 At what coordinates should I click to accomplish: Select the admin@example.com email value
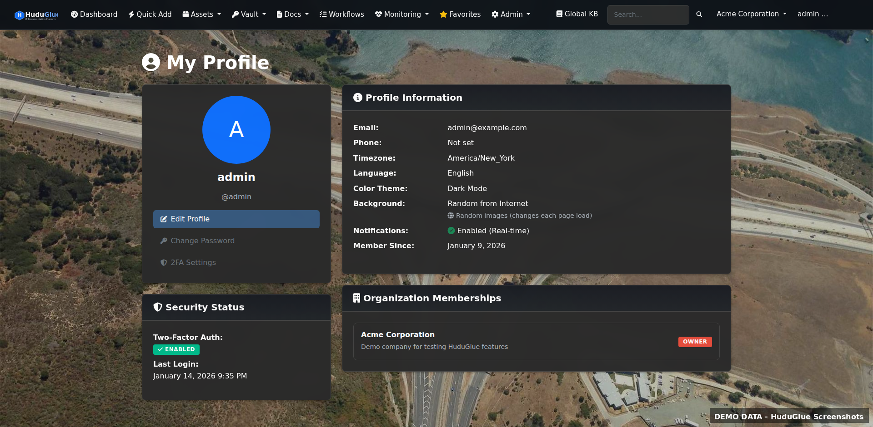point(487,128)
